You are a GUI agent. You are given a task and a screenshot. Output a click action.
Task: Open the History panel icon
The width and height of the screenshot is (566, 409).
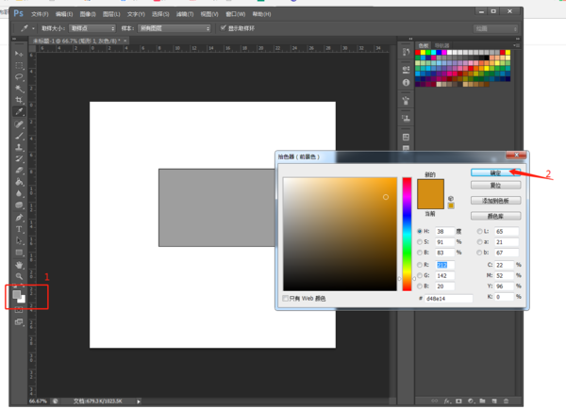tap(406, 53)
